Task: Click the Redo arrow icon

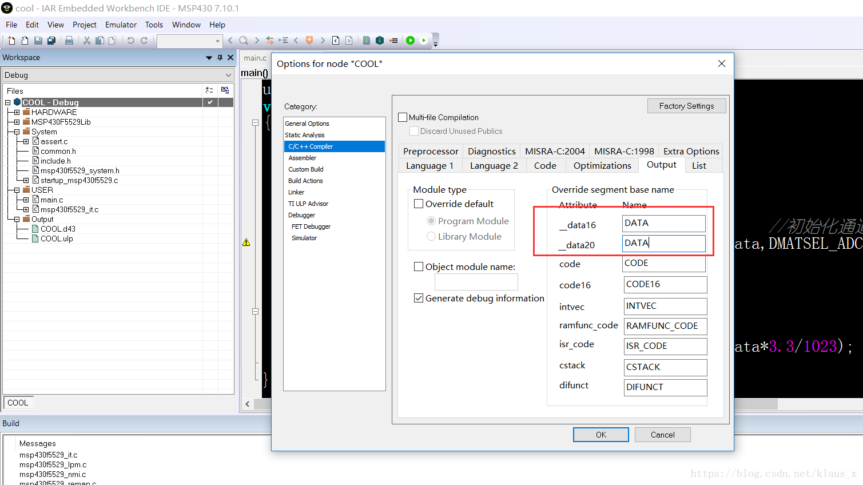Action: click(144, 41)
